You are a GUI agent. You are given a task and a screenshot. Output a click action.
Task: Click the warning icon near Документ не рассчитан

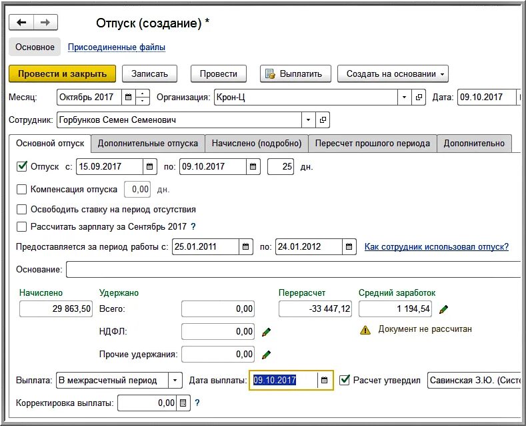tap(365, 330)
